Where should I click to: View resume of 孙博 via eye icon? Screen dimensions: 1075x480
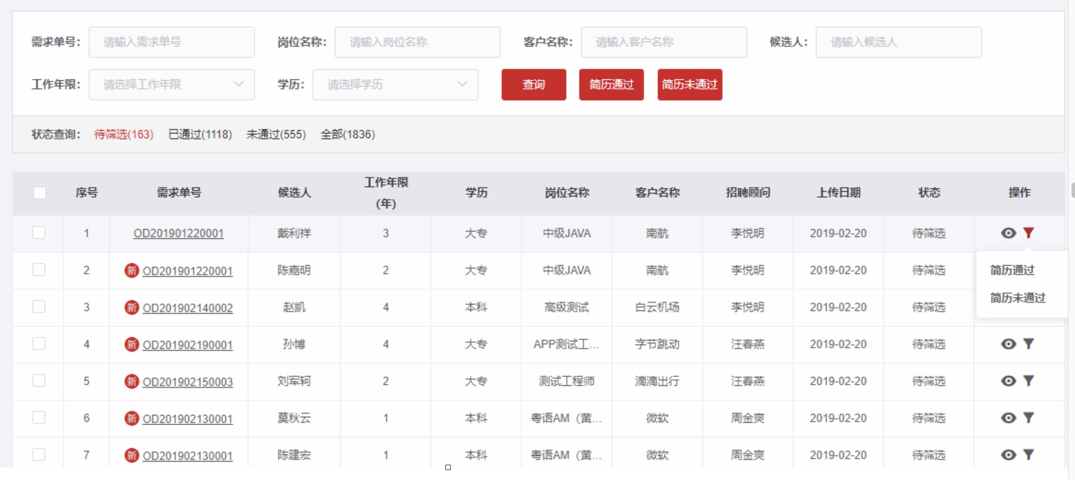pyautogui.click(x=1008, y=344)
